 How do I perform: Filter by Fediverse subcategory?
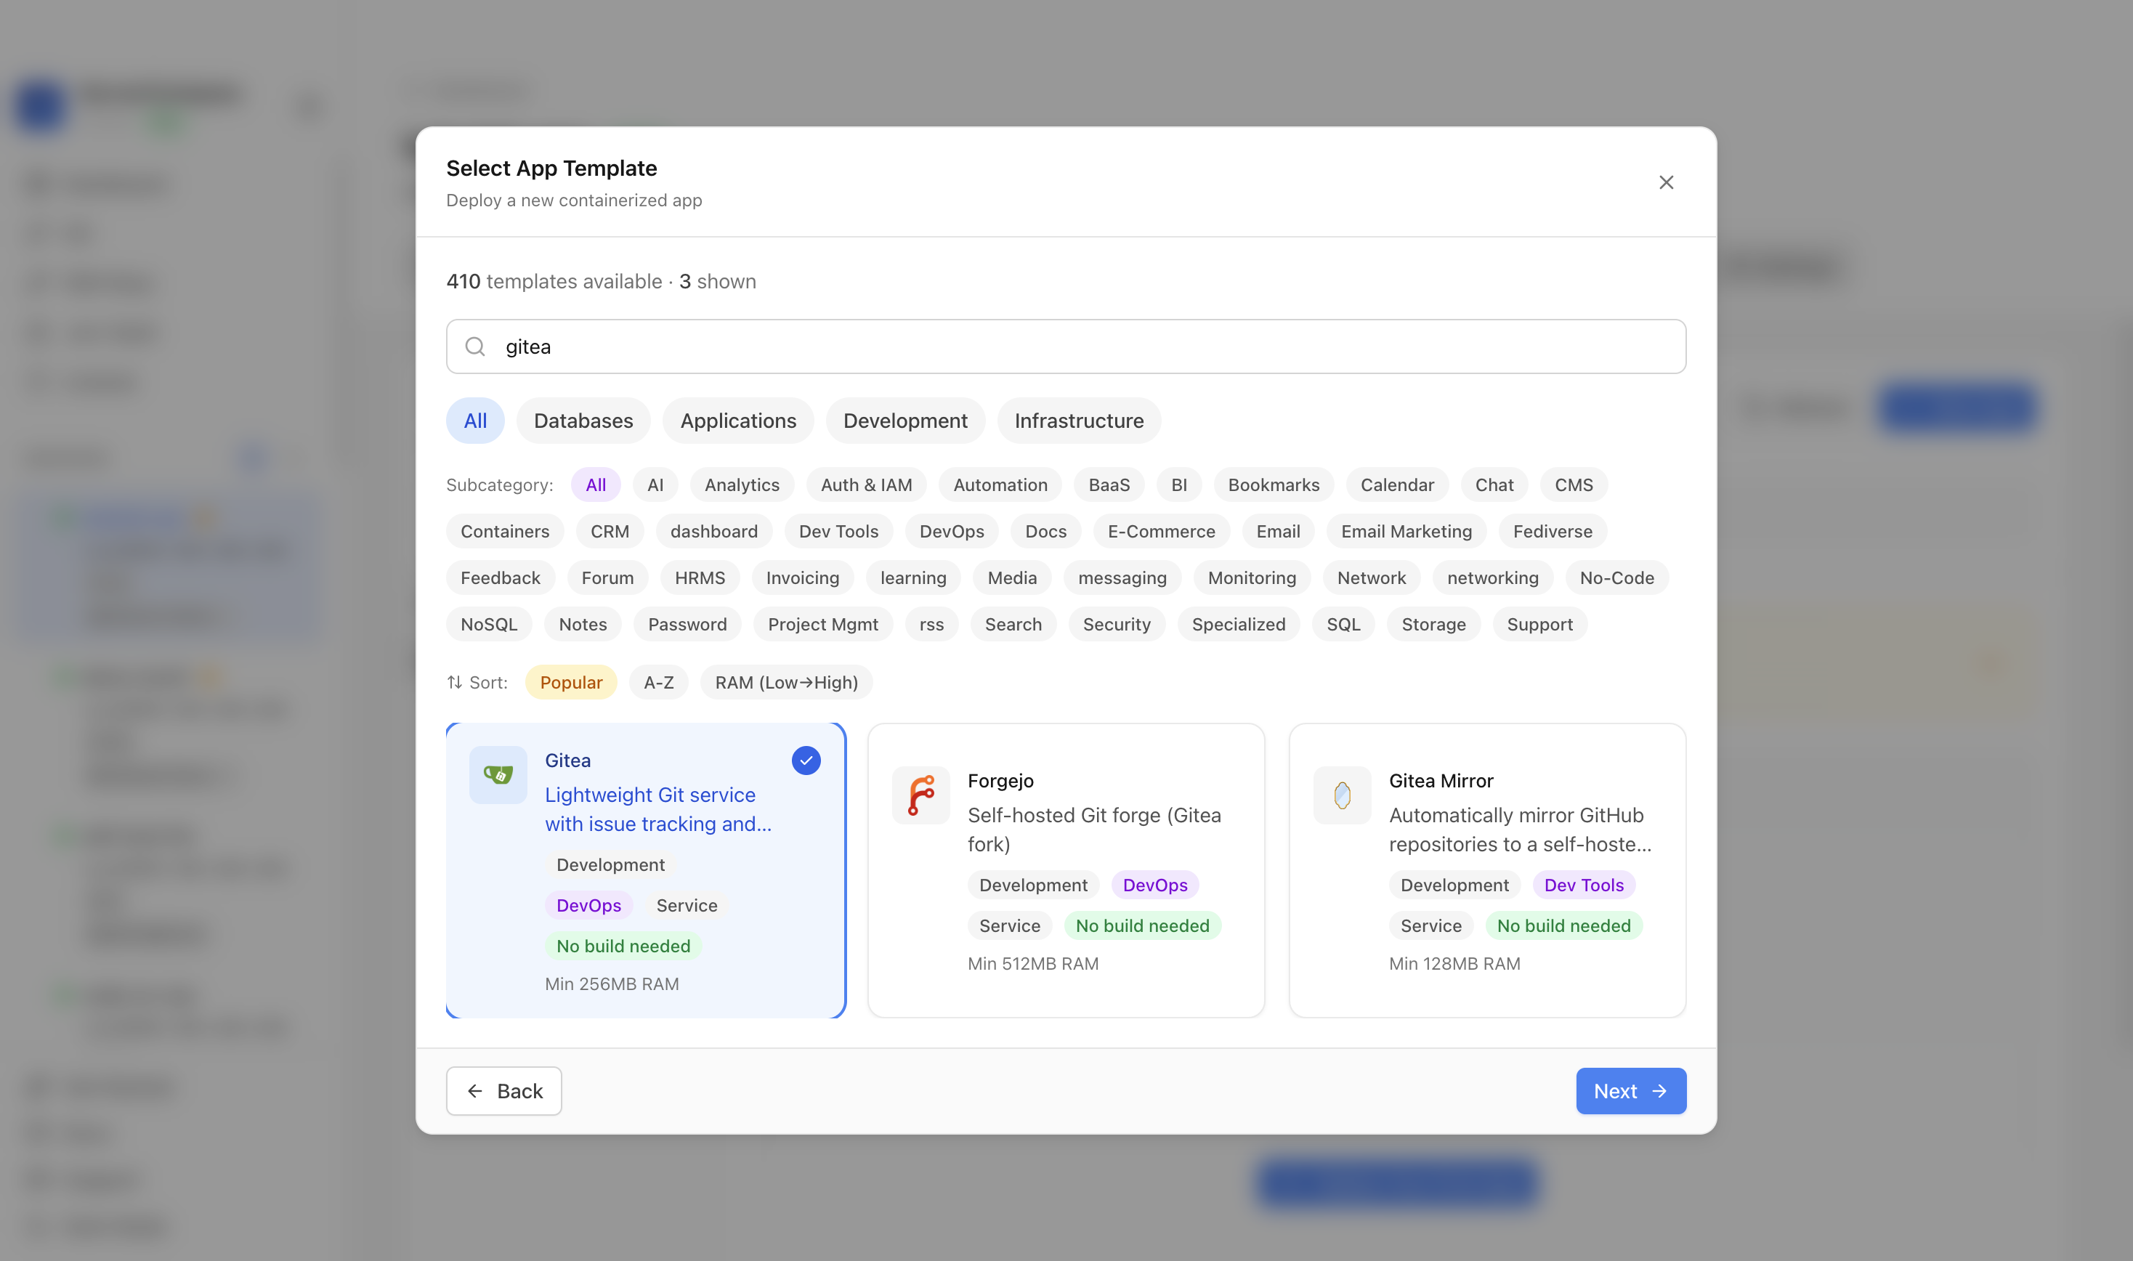1553,531
